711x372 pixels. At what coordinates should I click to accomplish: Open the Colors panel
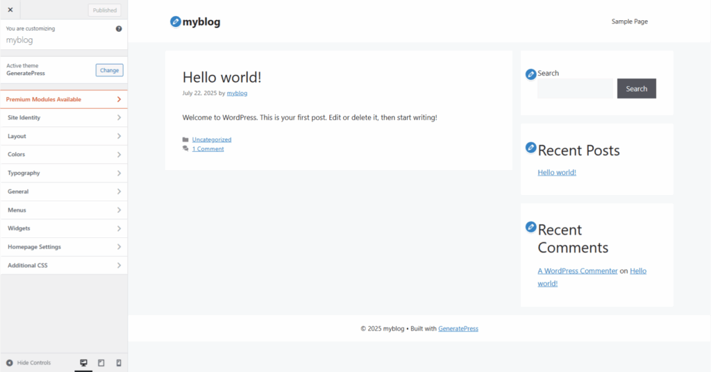point(64,155)
